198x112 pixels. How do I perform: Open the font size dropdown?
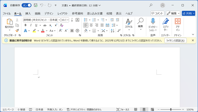coord(68,20)
